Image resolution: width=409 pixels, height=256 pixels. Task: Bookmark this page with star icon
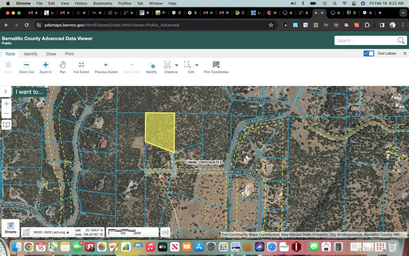(271, 25)
